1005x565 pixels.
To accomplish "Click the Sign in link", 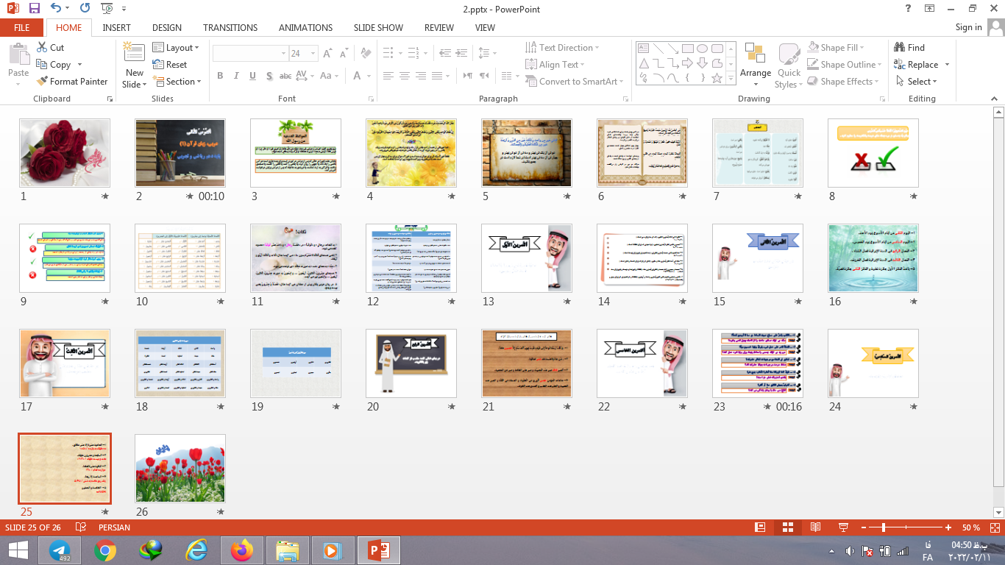I will (x=968, y=27).
